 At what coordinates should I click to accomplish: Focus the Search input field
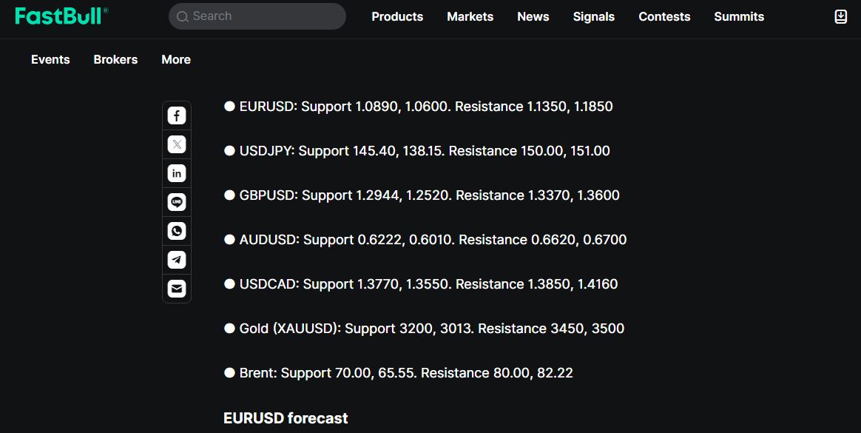coord(257,16)
